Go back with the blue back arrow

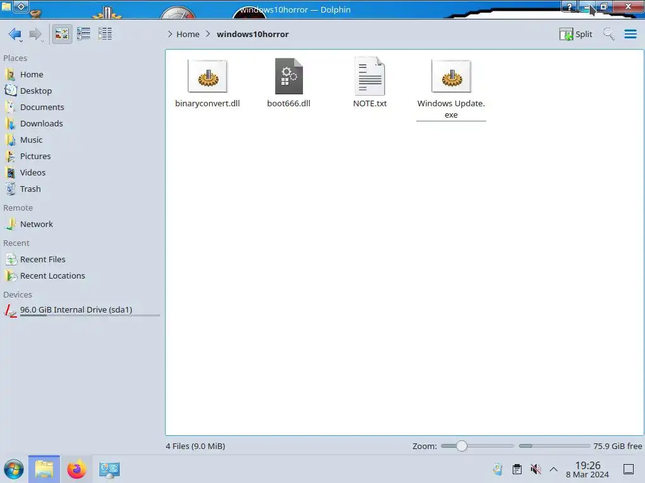tap(15, 34)
